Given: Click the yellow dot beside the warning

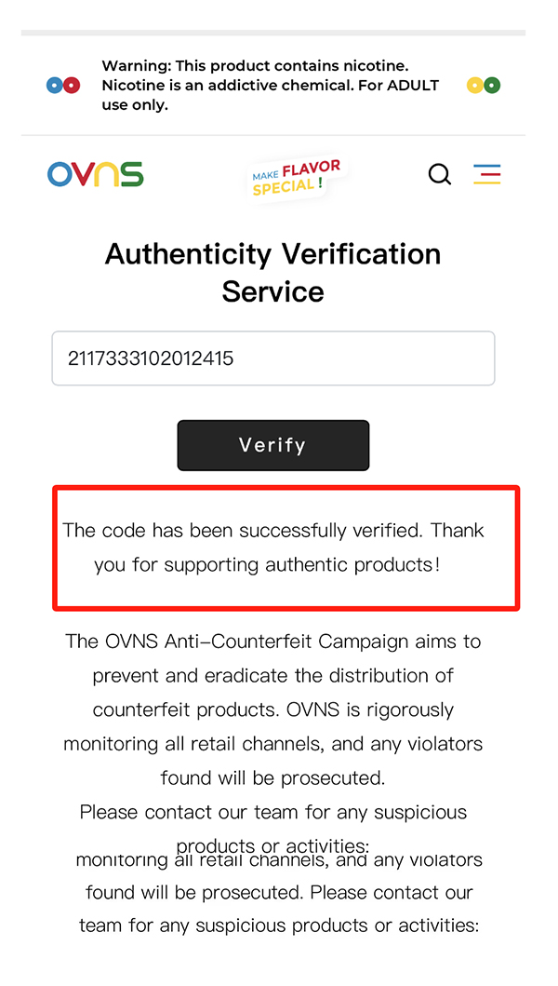Looking at the screenshot, I should click(x=474, y=86).
